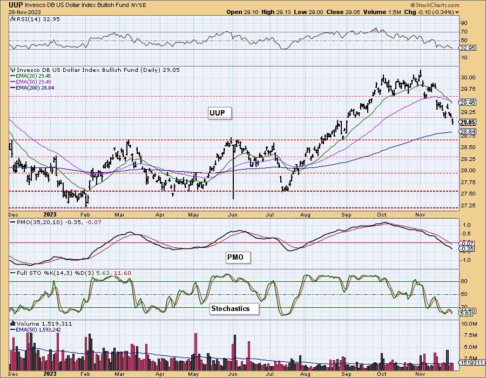Click the RSI(14) indicator legend icon

click(x=12, y=19)
